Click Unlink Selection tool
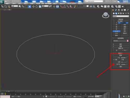The image size is (130, 98). pos(6,6)
